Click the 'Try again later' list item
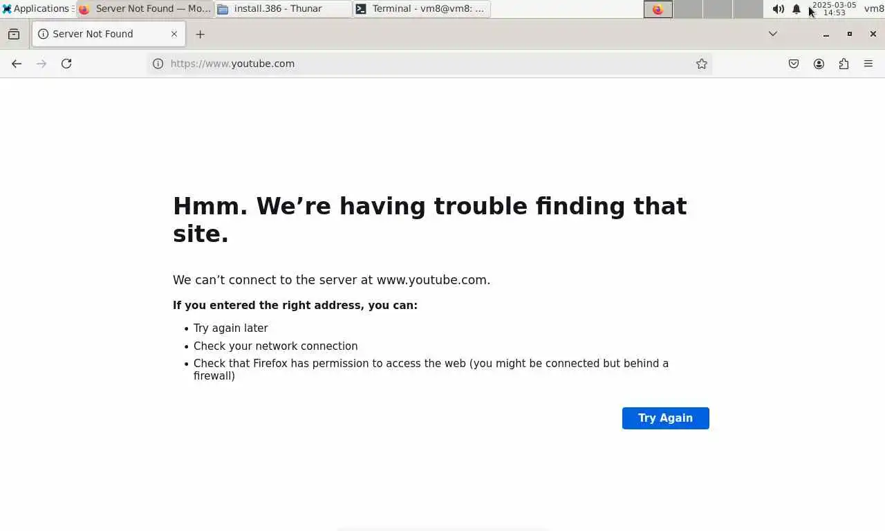 click(231, 328)
